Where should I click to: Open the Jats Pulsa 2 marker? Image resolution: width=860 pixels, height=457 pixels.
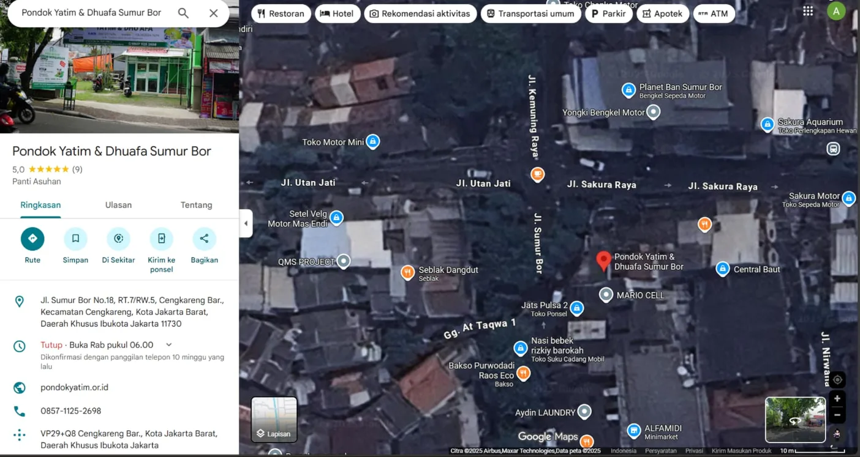point(576,308)
